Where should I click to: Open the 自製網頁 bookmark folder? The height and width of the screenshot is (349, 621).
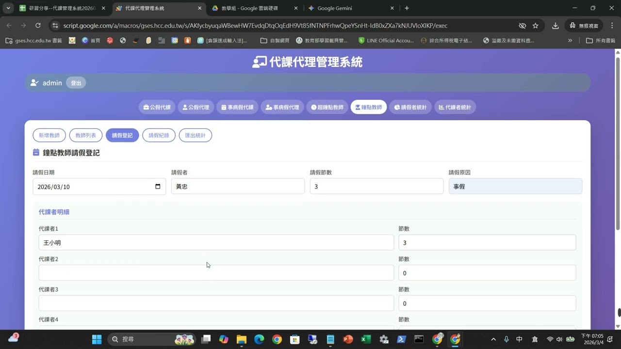click(x=275, y=41)
